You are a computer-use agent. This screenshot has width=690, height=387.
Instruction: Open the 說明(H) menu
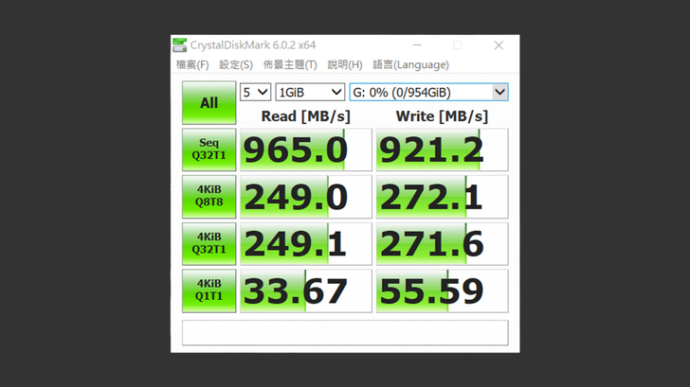pos(345,65)
